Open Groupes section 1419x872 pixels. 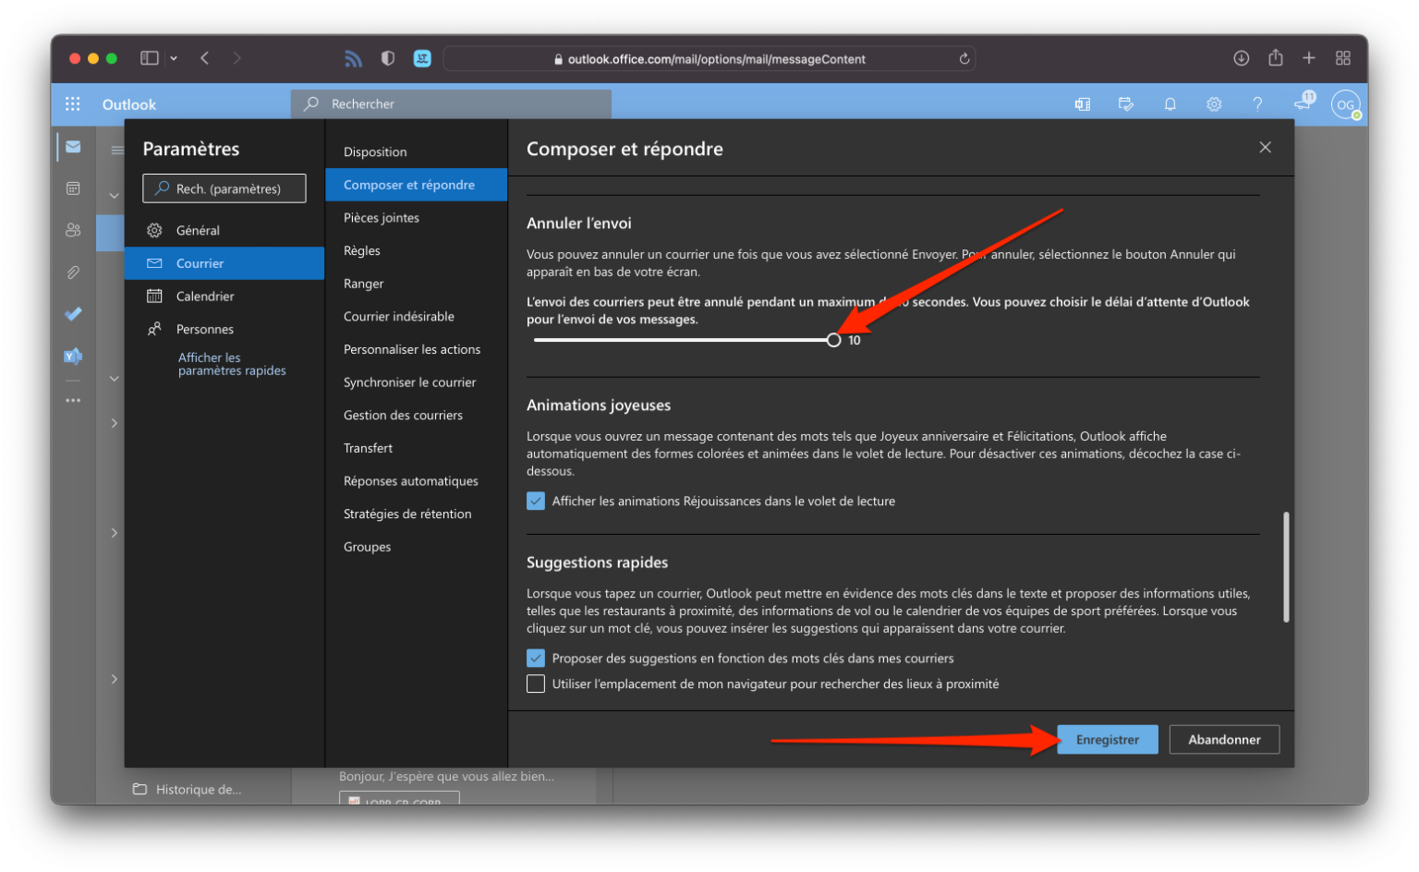point(416,547)
